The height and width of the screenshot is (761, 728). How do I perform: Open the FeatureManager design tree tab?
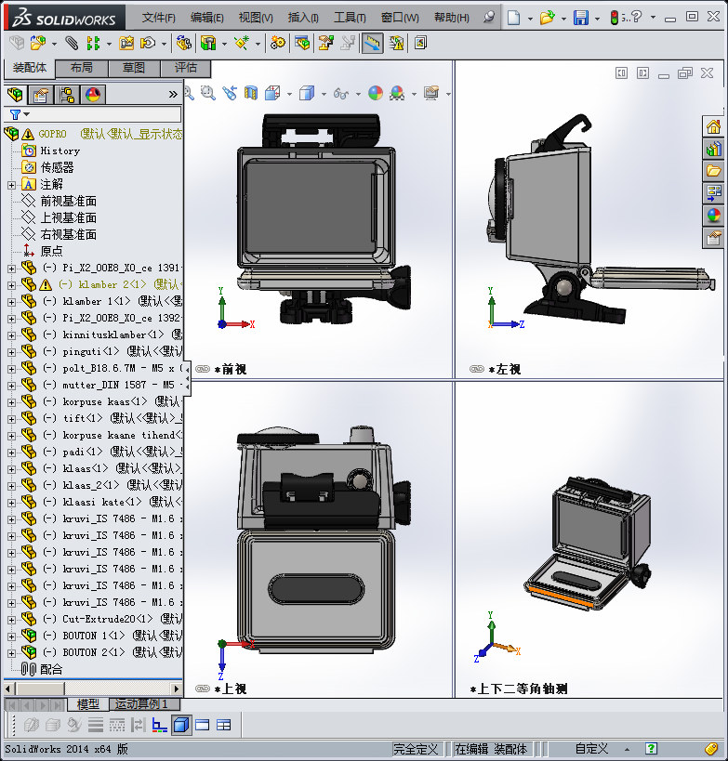16,95
